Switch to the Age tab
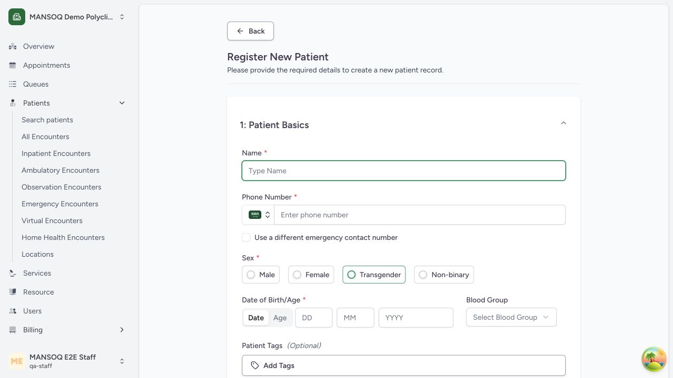The width and height of the screenshot is (673, 378). coord(280,318)
